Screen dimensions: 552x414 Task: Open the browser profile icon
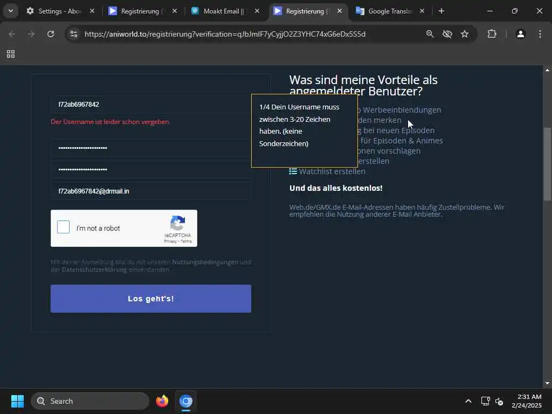(520, 34)
